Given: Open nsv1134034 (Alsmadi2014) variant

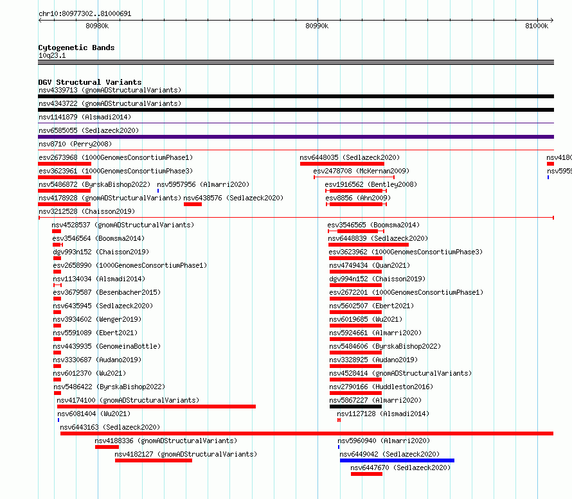Looking at the screenshot, I should click(99, 279).
